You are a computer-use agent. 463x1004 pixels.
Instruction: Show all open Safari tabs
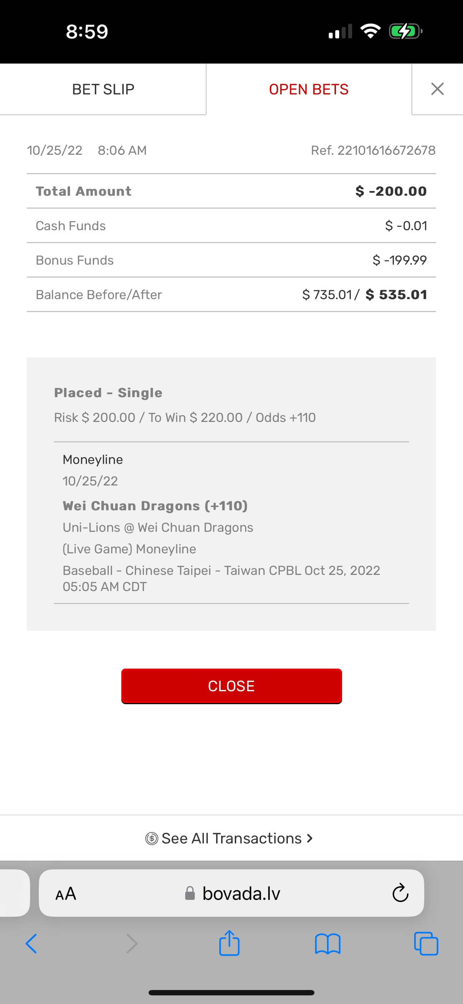[x=426, y=944]
